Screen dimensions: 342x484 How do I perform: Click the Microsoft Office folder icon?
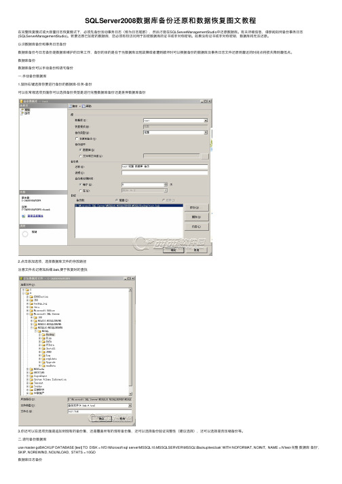(x=31, y=310)
